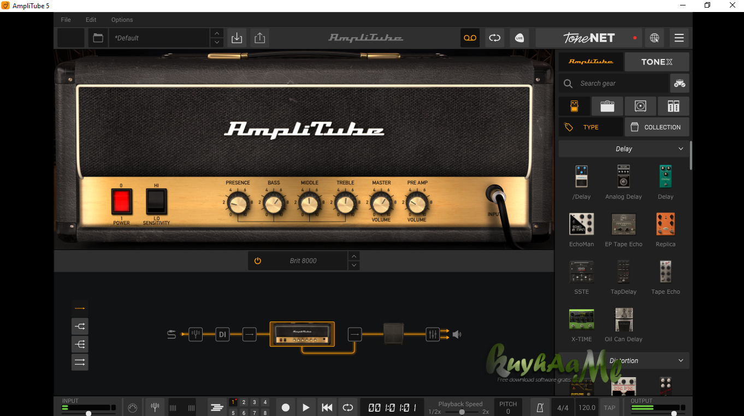744x416 pixels.
Task: Toggle the transport loop button
Action: point(347,407)
